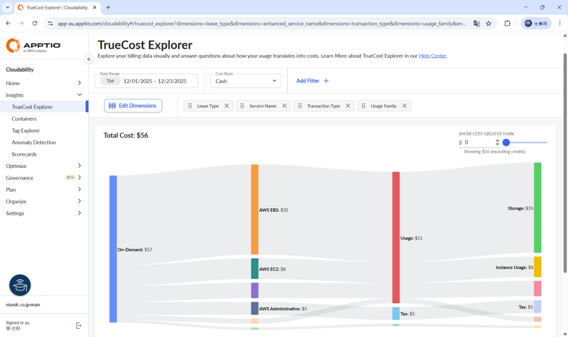This screenshot has height=337, width=568.
Task: Open the graduation cap learning icon
Action: coord(20,285)
